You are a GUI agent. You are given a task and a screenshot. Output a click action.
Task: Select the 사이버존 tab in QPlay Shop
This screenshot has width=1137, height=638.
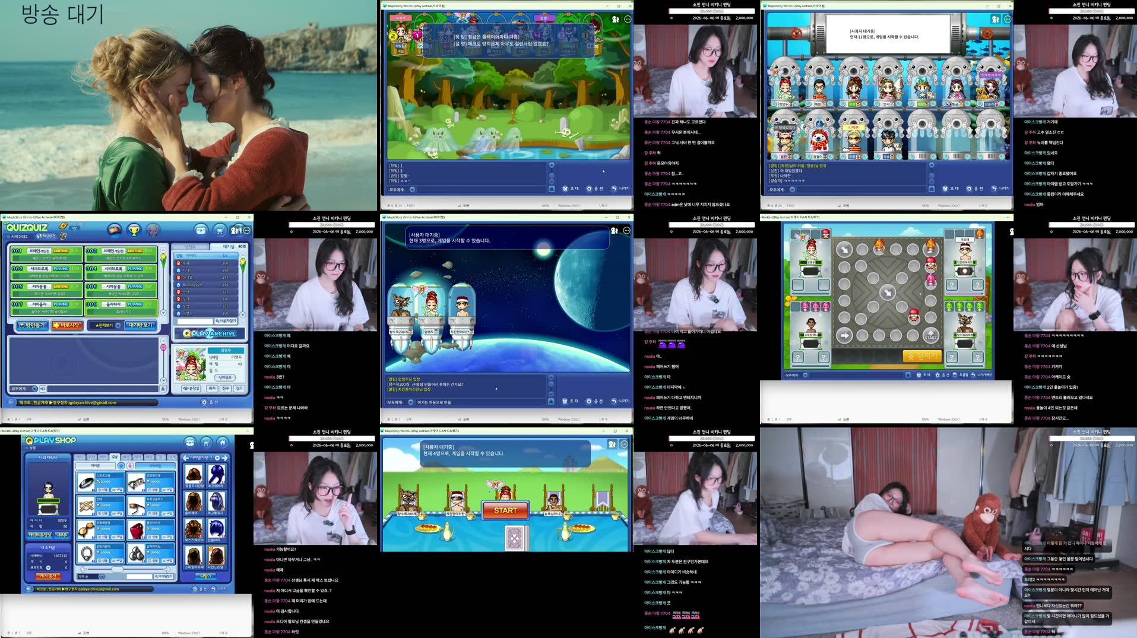(155, 466)
